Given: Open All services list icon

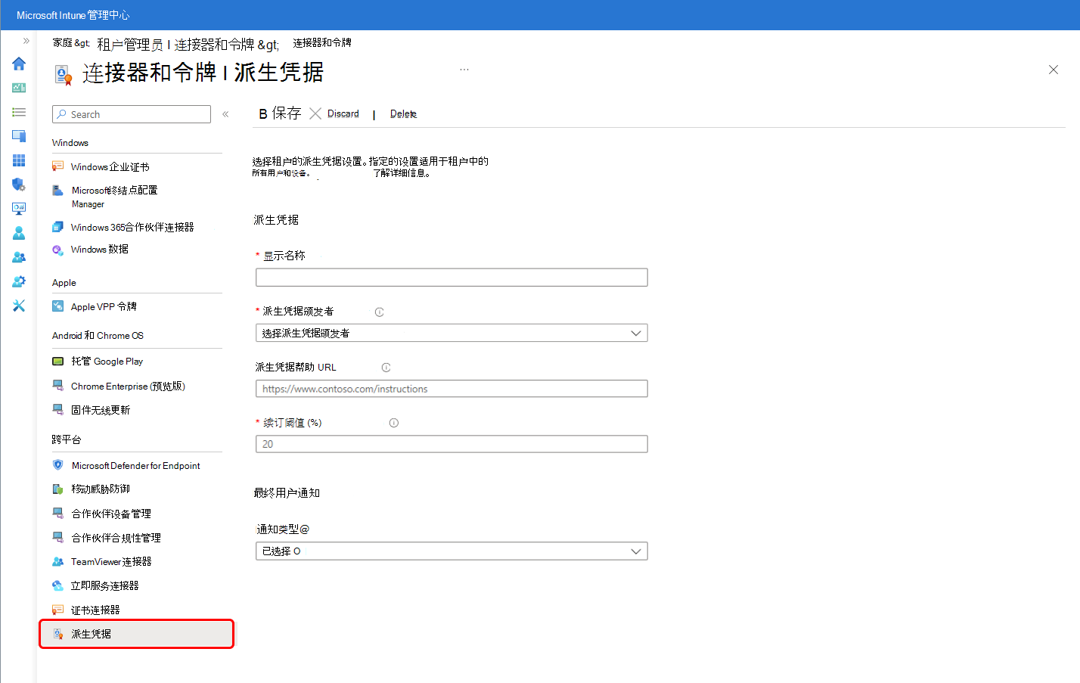Looking at the screenshot, I should coord(19,112).
